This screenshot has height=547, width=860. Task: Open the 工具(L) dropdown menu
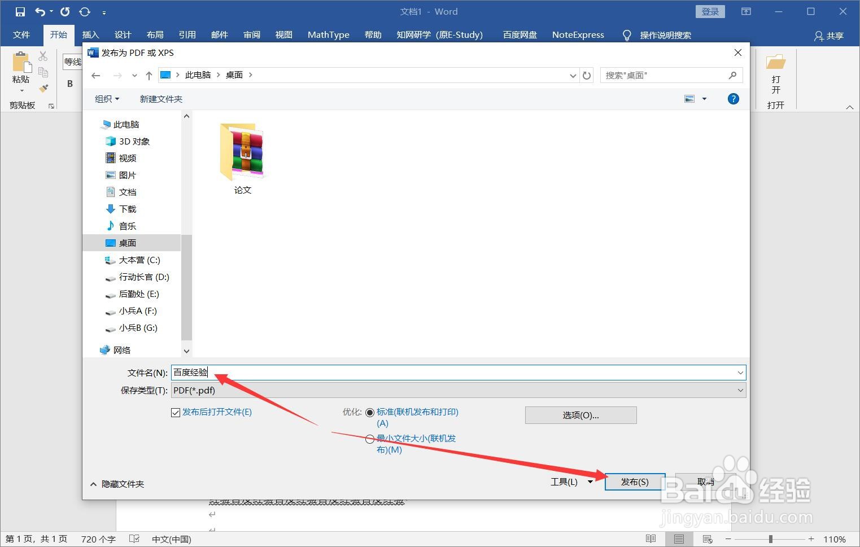(x=571, y=482)
